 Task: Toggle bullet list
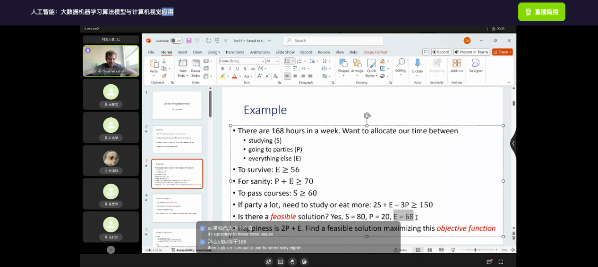(x=287, y=61)
